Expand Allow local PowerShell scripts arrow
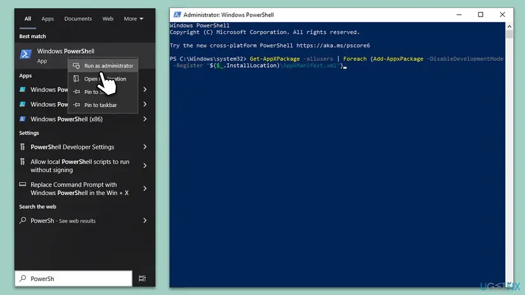The width and height of the screenshot is (525, 295). click(x=145, y=166)
